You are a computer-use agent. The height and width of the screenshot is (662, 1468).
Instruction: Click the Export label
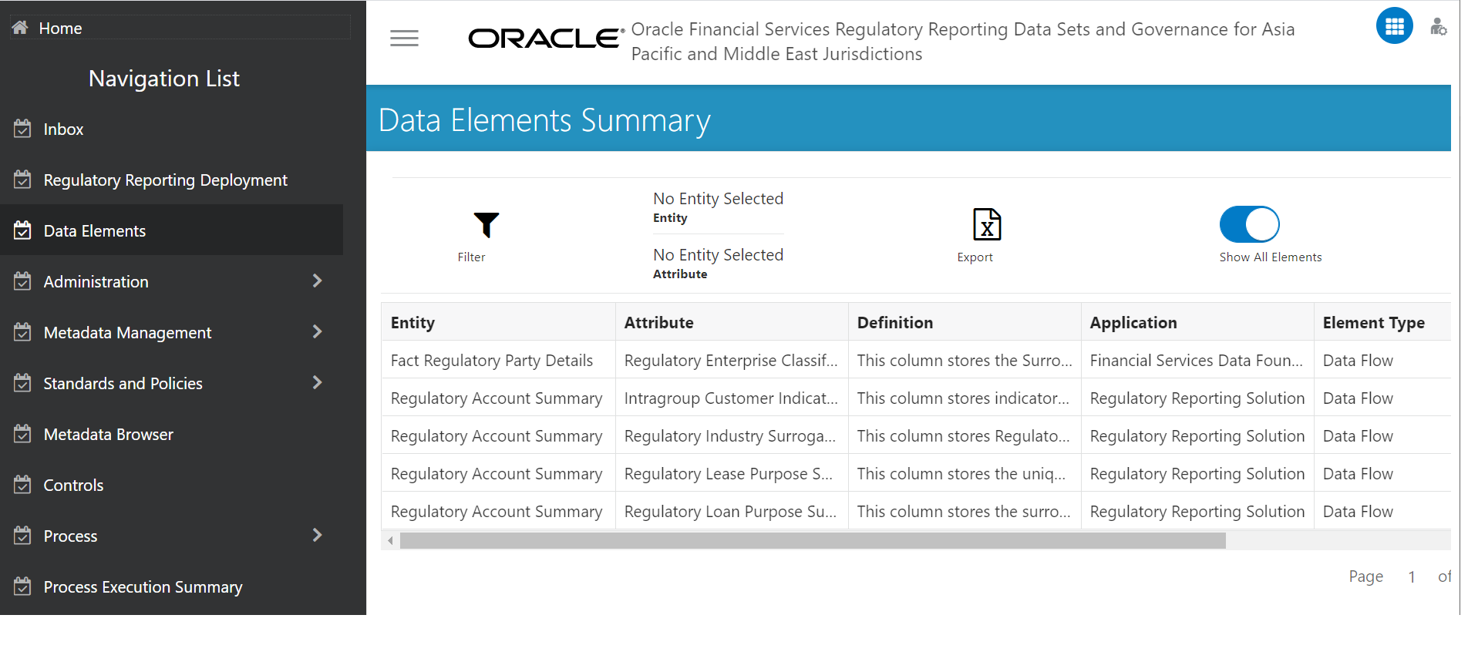(x=975, y=257)
